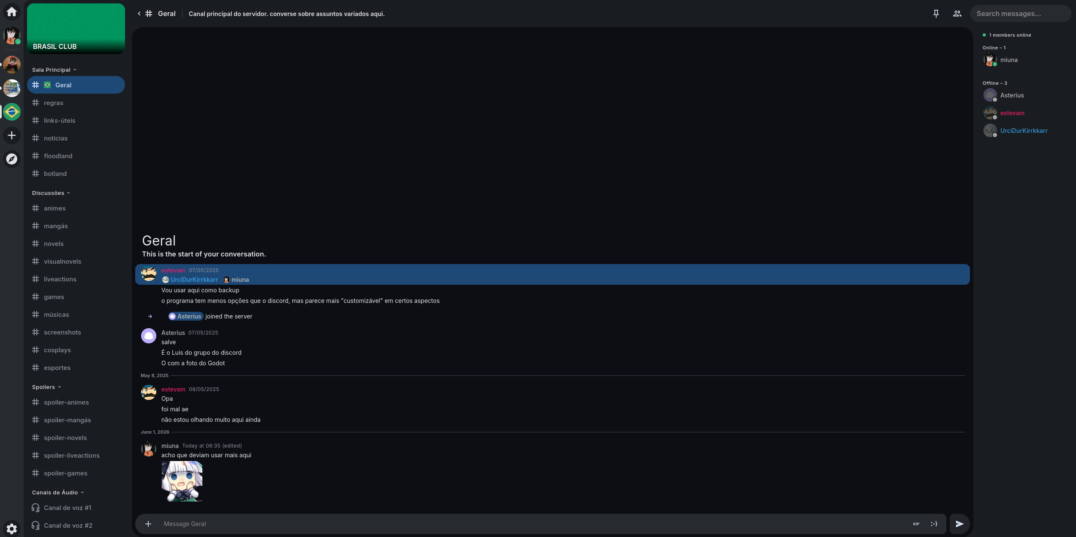Image resolution: width=1076 pixels, height=537 pixels.
Task: Open the Brazil flag server icon
Action: tap(12, 112)
